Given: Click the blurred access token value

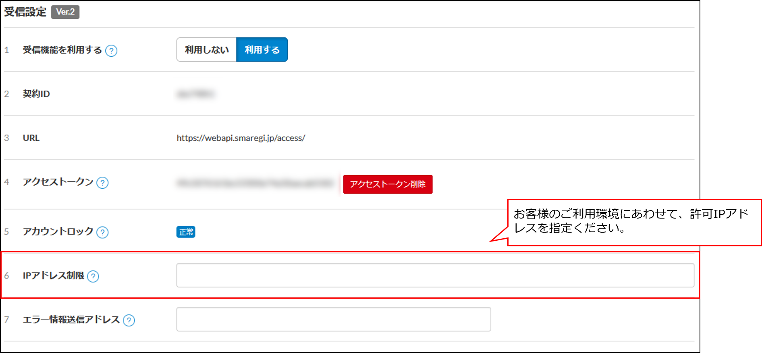Looking at the screenshot, I should coord(255,184).
